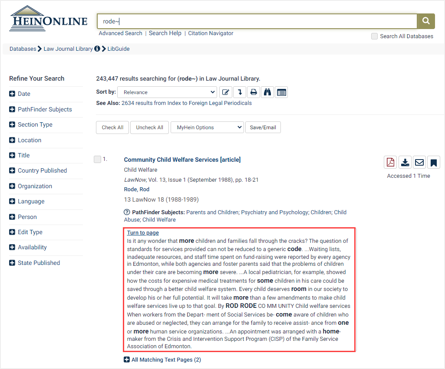Click the list view toggle icon

[281, 92]
